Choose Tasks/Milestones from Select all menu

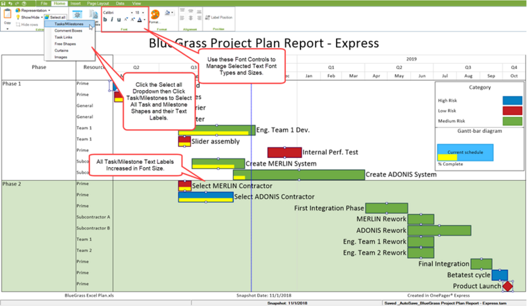tap(69, 24)
